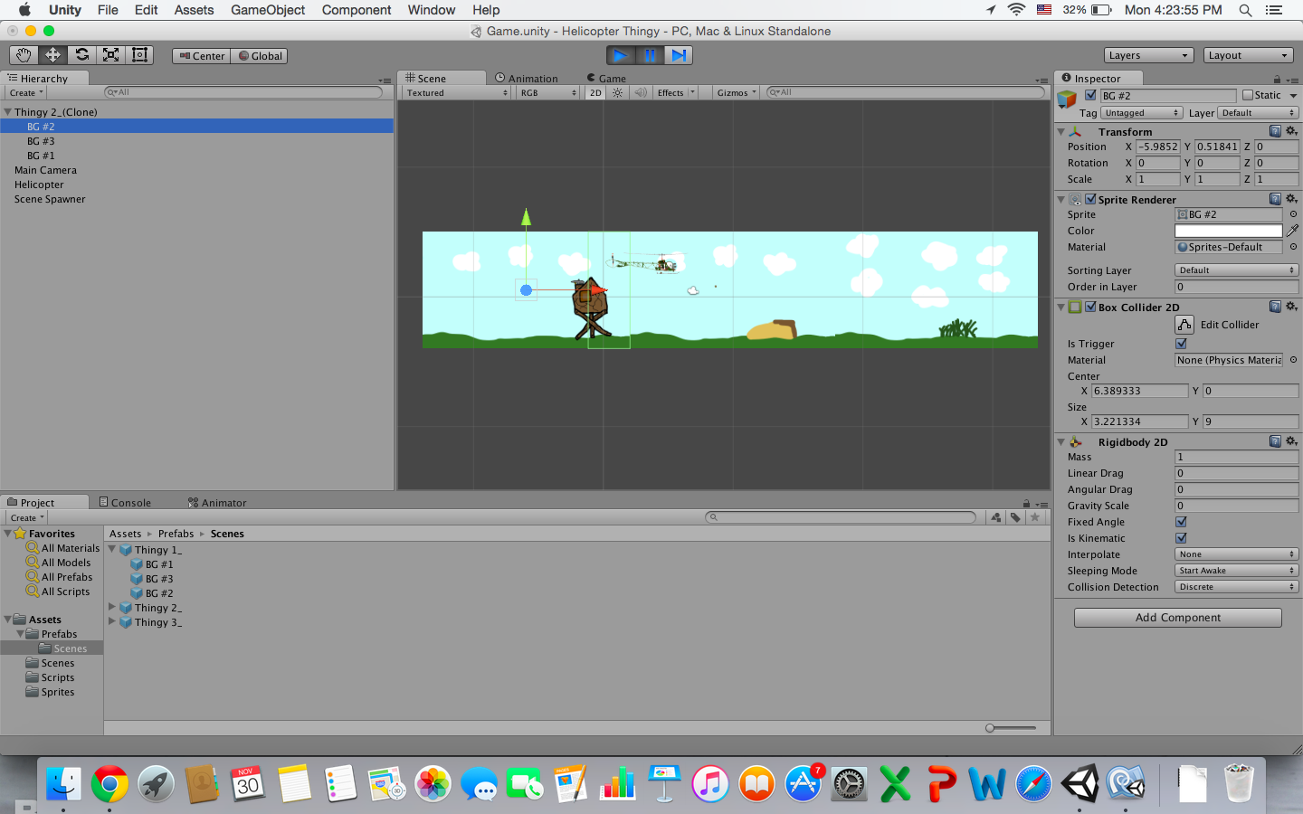
Task: Toggle Is Trigger checkbox
Action: [1181, 344]
